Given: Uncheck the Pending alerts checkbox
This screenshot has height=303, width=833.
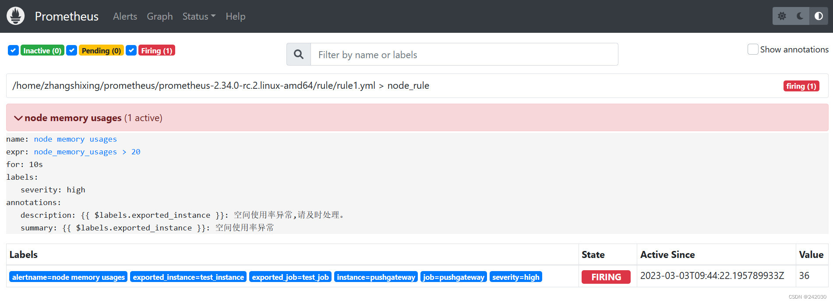Looking at the screenshot, I should pyautogui.click(x=72, y=50).
